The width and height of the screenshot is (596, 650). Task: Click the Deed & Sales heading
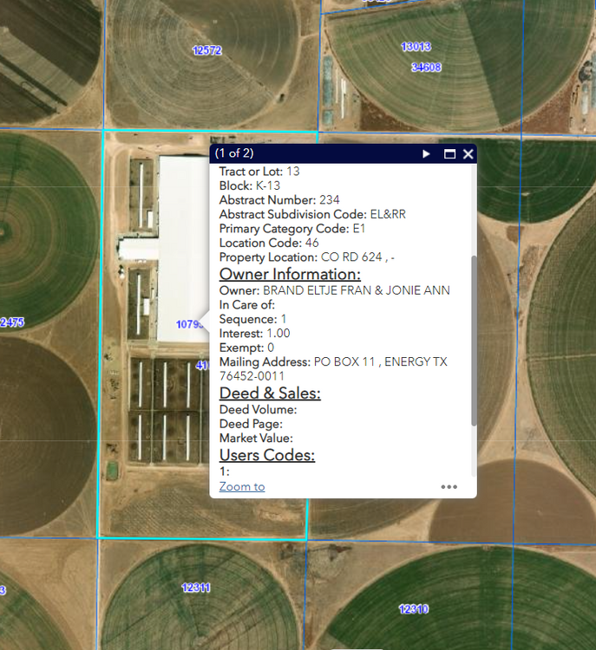pos(270,393)
